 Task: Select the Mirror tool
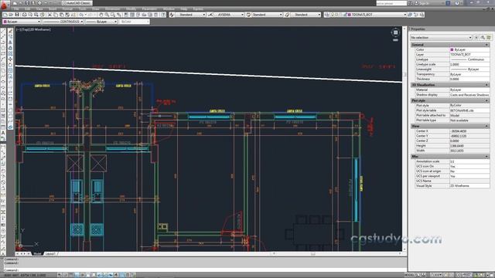click(10, 42)
